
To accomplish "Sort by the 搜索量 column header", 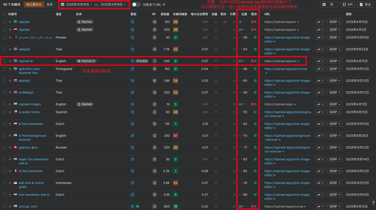I will pos(165,14).
